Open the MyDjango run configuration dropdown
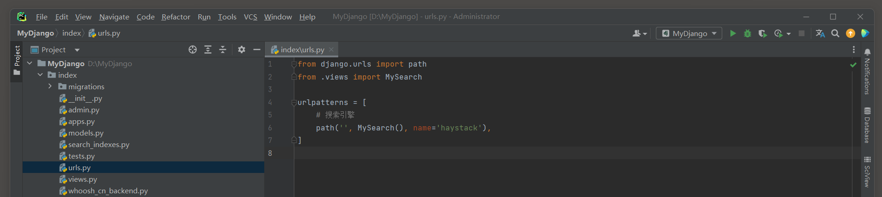This screenshot has height=197, width=882. pos(689,33)
